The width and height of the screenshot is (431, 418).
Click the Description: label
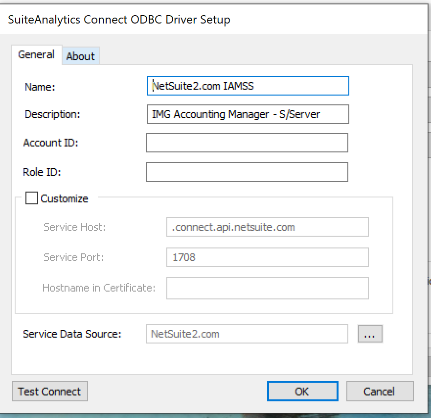pos(52,114)
